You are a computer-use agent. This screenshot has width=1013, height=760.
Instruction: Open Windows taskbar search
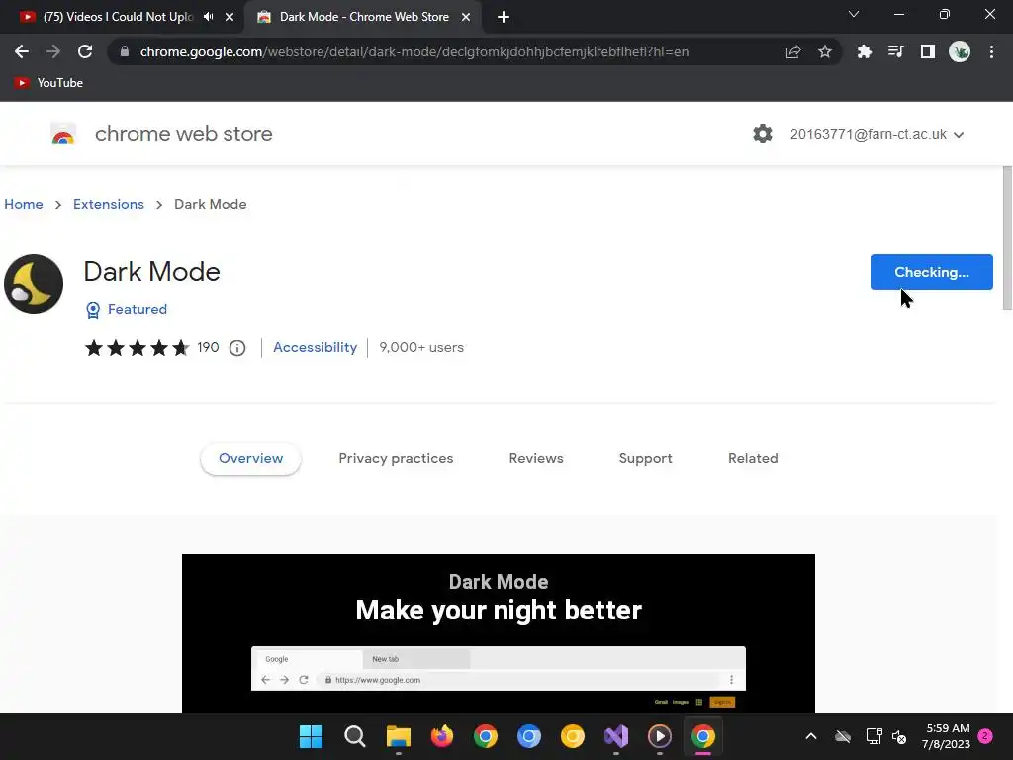tap(355, 736)
